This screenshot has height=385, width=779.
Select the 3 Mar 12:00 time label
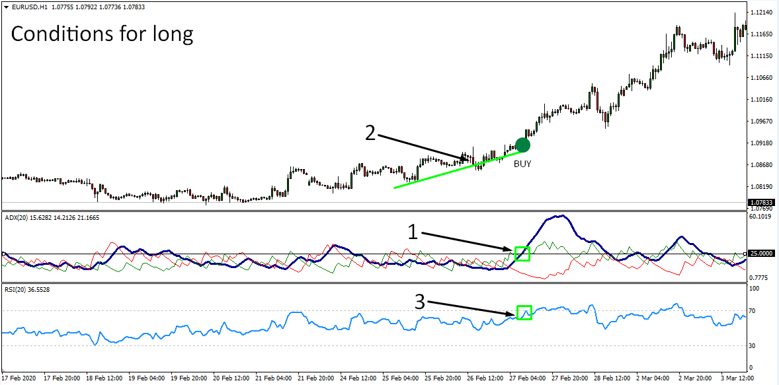tap(736, 379)
